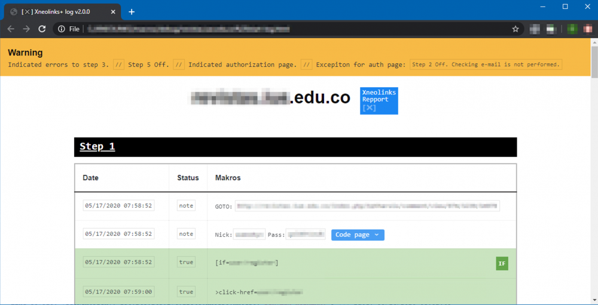The image size is (598, 305).
Task: Go forward using the browser forward arrow
Action: click(x=26, y=29)
